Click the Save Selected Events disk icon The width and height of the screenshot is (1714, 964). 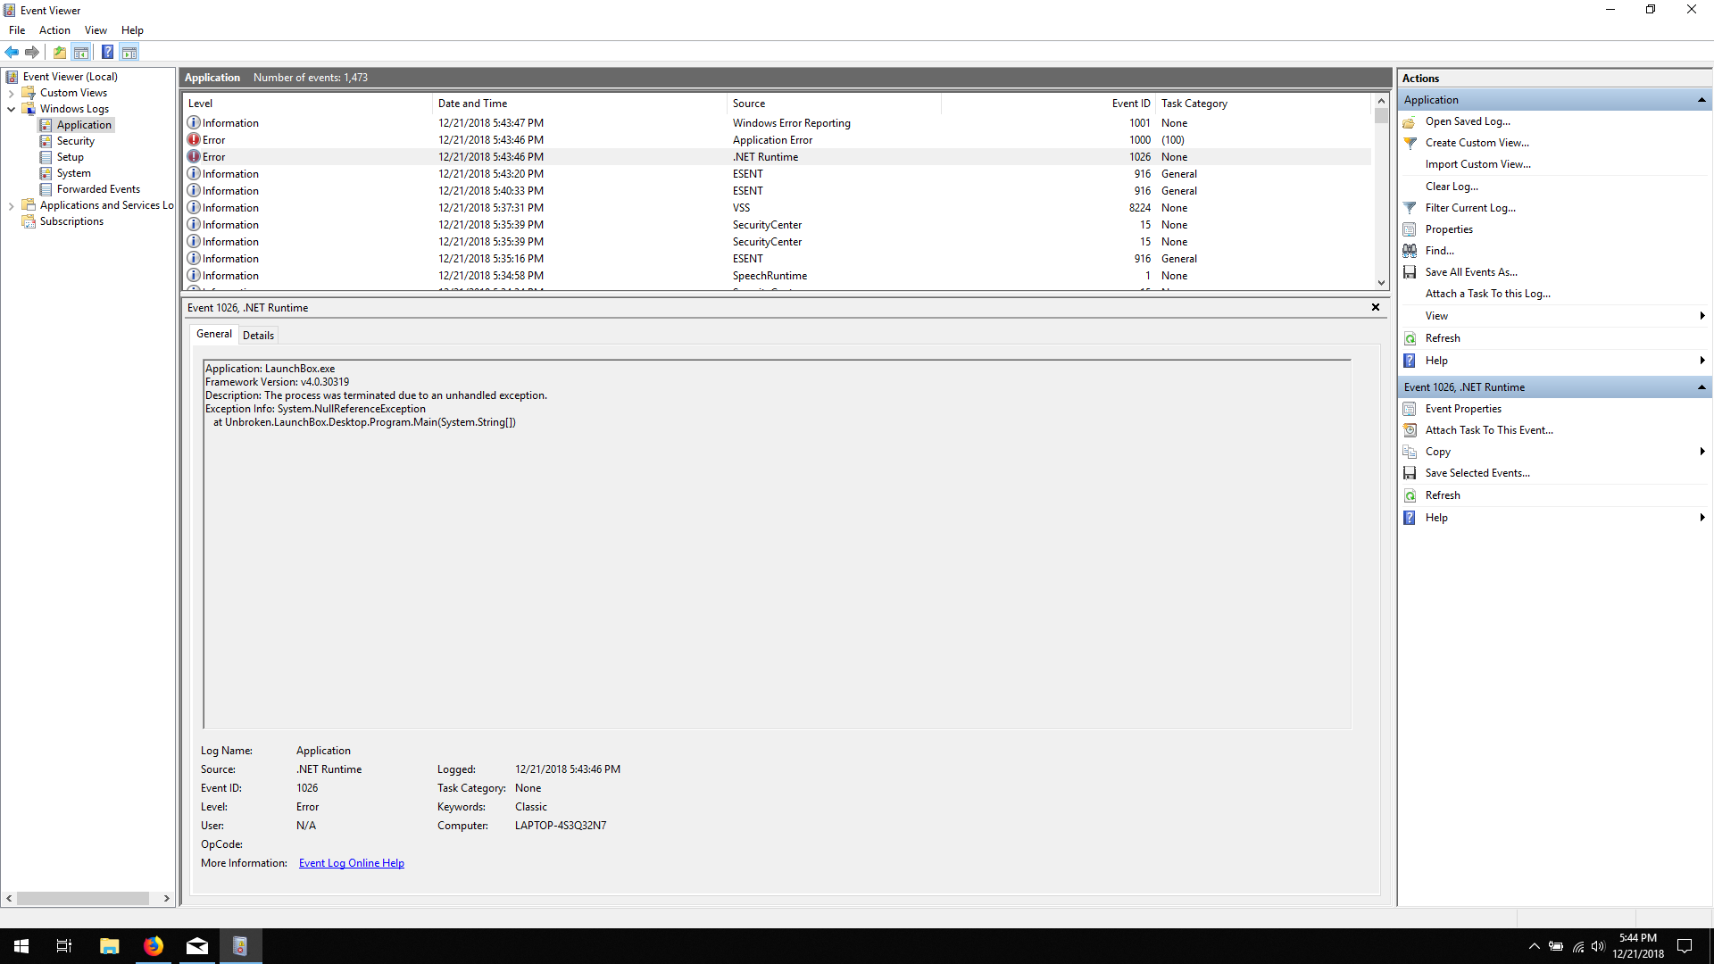click(x=1410, y=473)
